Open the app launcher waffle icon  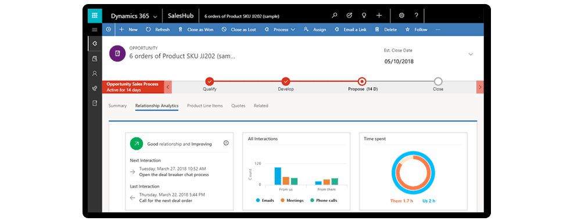click(95, 16)
